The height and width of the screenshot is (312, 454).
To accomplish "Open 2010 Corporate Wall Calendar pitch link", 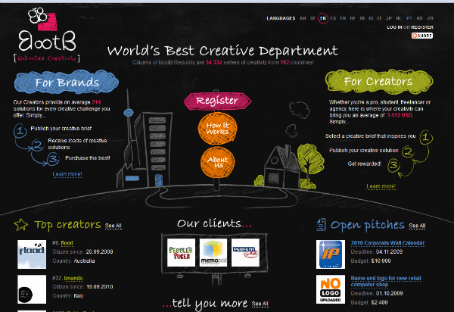I will [387, 243].
